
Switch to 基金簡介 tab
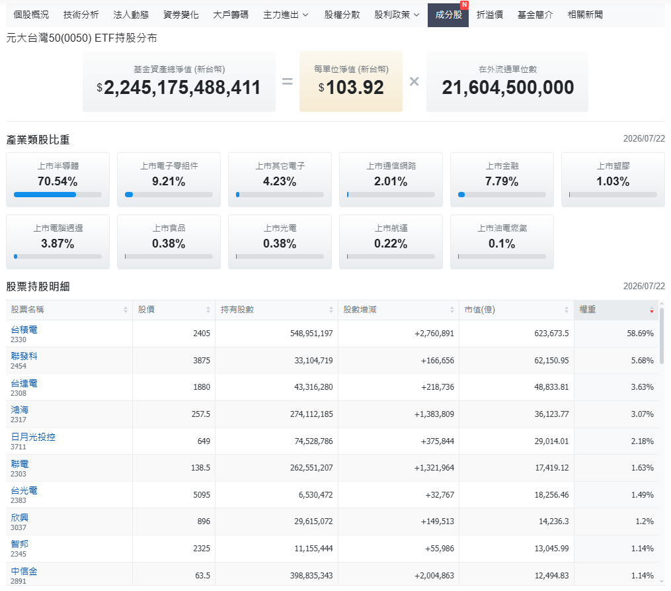click(x=535, y=15)
